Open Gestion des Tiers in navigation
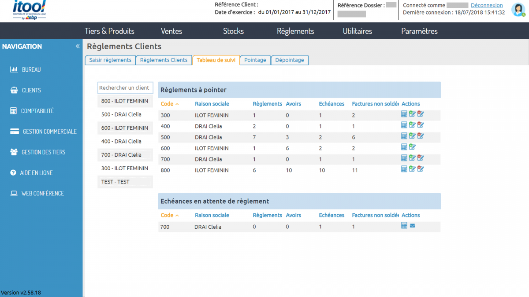Image resolution: width=529 pixels, height=297 pixels. [x=37, y=152]
